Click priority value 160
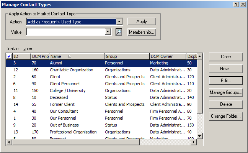The width and height of the screenshot is (248, 153). (x=35, y=70)
